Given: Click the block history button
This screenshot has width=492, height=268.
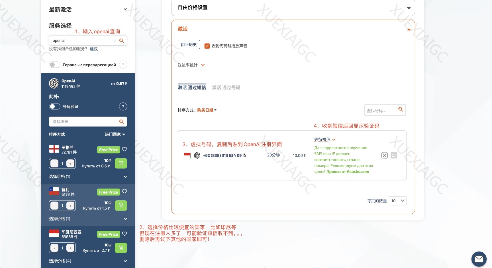Looking at the screenshot, I should pos(189,45).
